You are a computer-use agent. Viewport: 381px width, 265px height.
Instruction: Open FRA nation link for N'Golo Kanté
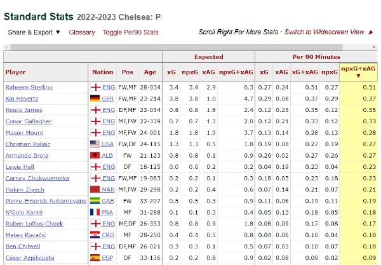point(107,212)
